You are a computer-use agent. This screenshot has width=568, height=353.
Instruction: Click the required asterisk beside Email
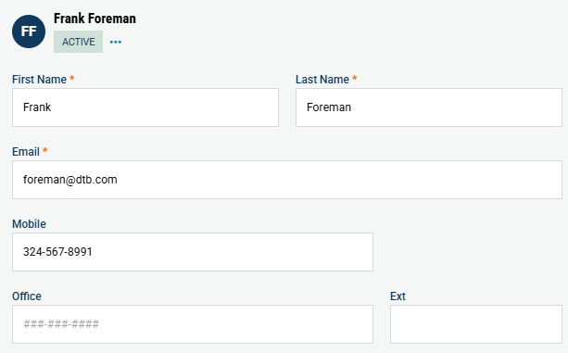click(x=44, y=150)
